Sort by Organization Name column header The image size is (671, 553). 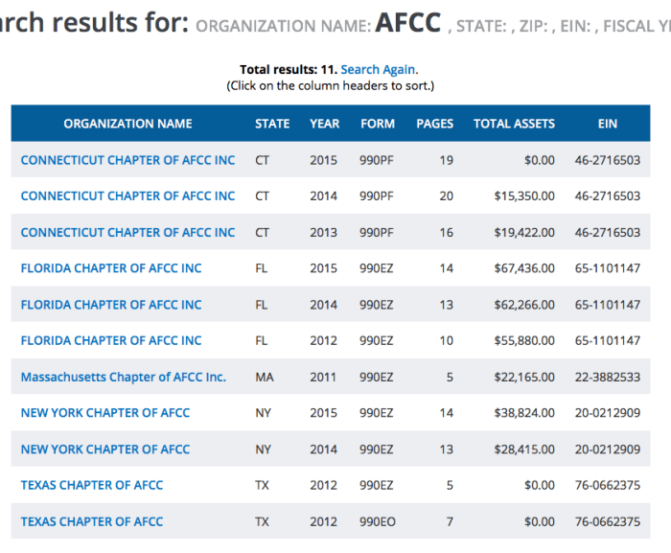point(127,124)
